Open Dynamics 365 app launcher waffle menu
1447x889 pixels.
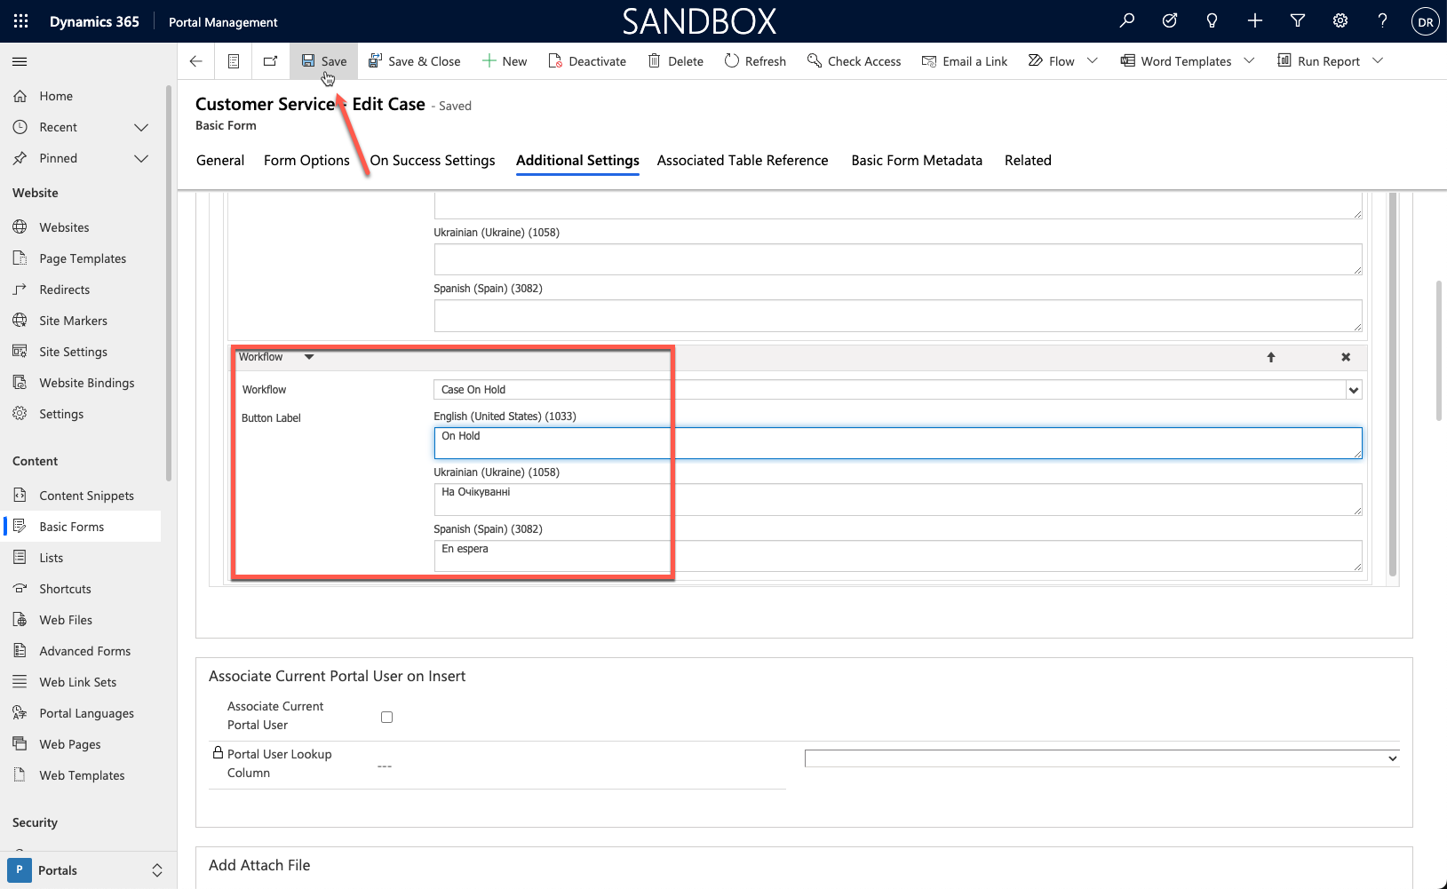20,20
